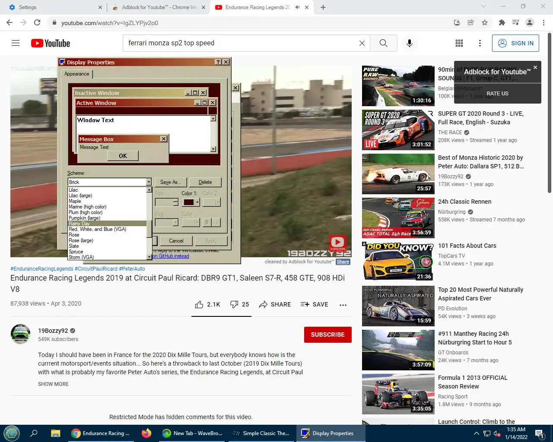
Task: Open the Chrome three-dot menu
Action: 544,22
